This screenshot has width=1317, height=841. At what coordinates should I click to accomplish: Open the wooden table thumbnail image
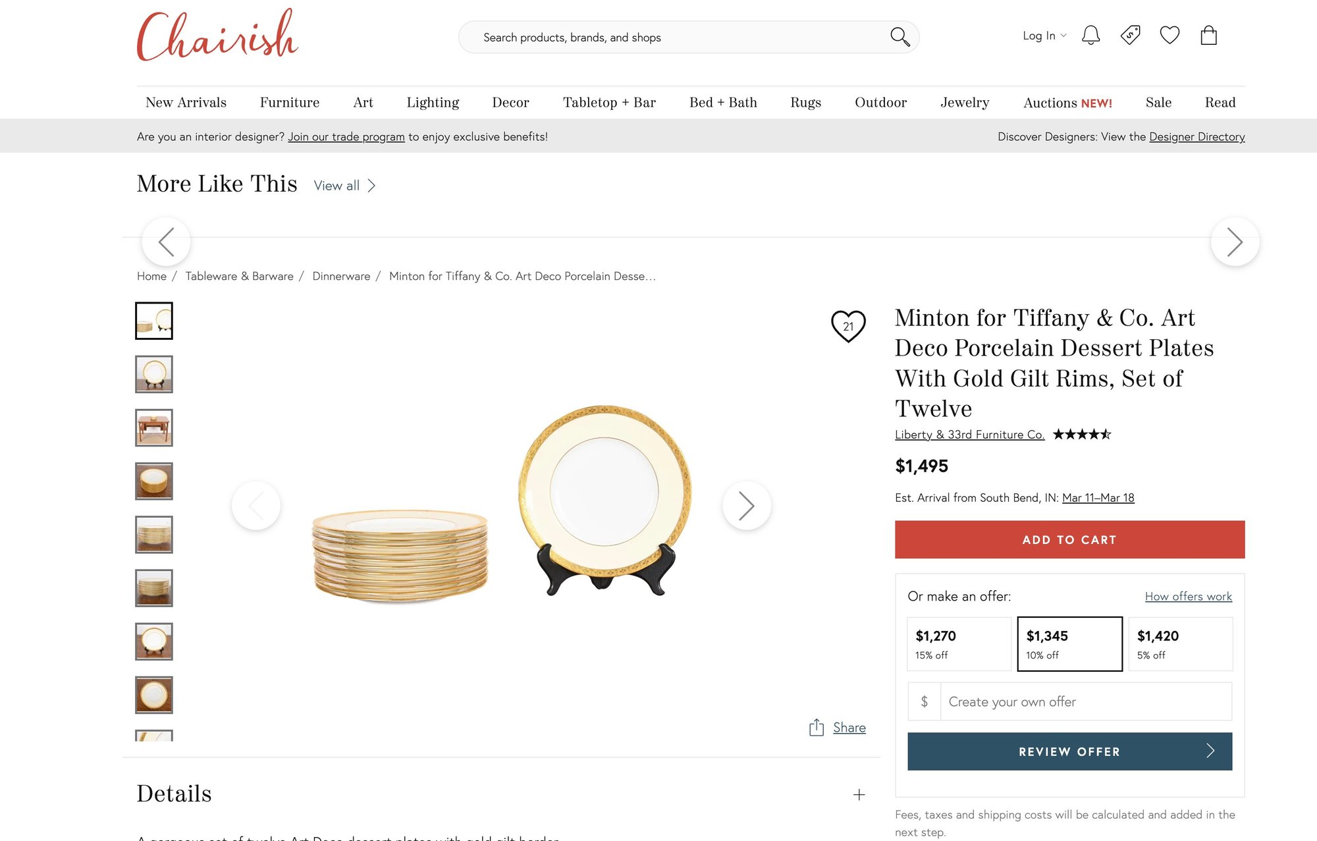point(154,427)
